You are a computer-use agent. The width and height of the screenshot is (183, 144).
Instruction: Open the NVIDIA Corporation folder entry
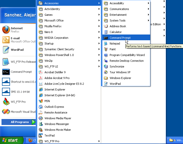(x=69, y=38)
